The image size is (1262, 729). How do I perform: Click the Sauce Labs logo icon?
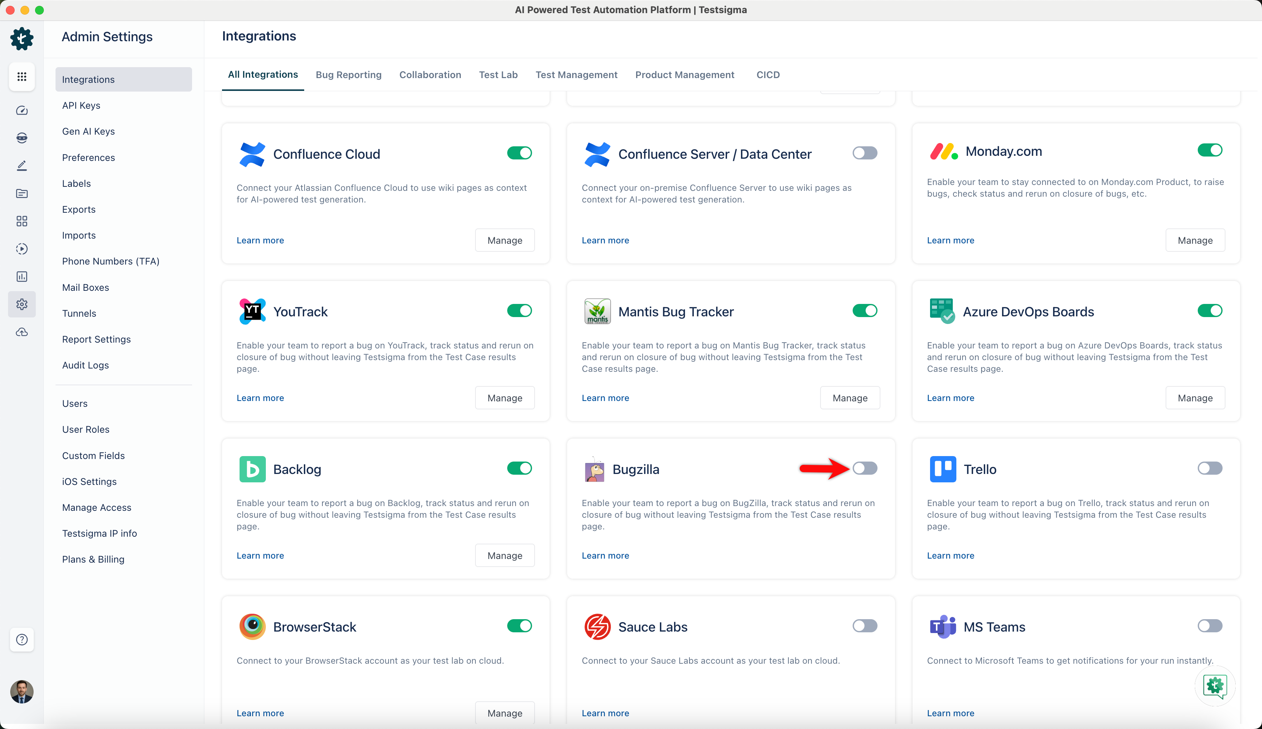pos(597,627)
